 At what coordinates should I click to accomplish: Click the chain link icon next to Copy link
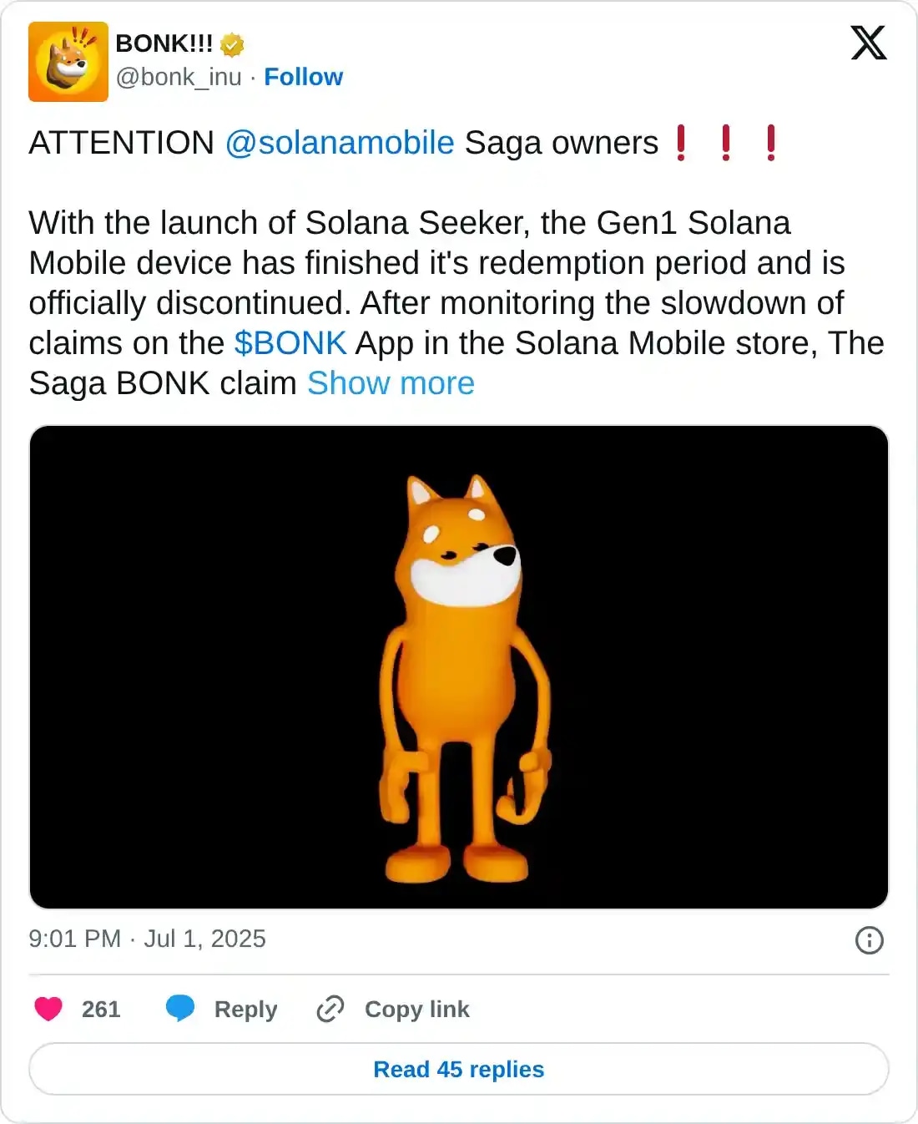(x=330, y=1009)
